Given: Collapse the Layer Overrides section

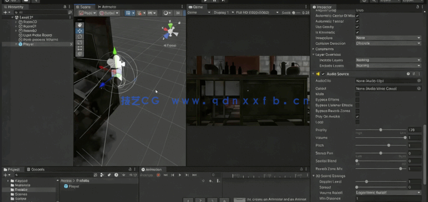Looking at the screenshot, I should (x=313, y=54).
